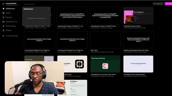Click 'Unleashing the Power of ChatGPT: Explo...' title
172x96 pixels.
103,26
